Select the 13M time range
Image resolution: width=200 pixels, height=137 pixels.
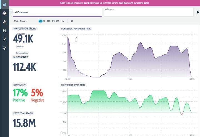62,21
